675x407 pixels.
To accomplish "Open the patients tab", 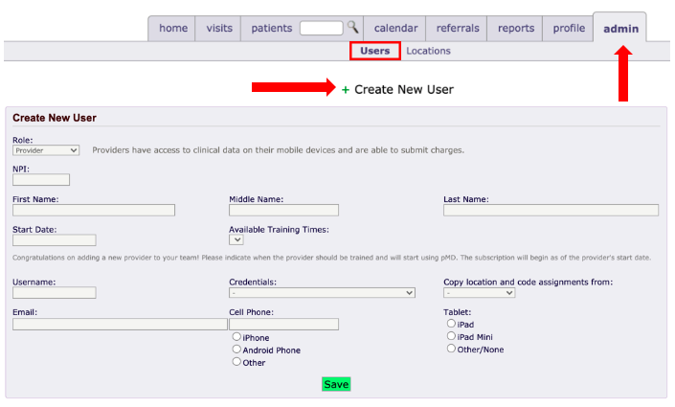I will (x=272, y=29).
